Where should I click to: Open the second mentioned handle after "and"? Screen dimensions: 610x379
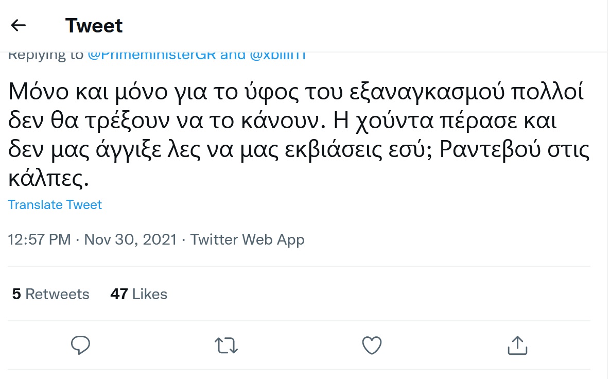point(278,56)
